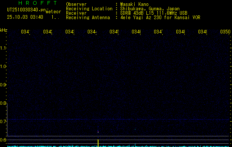Click the small meteor echo dot above the spike
The height and width of the screenshot is (147, 232).
point(98,131)
